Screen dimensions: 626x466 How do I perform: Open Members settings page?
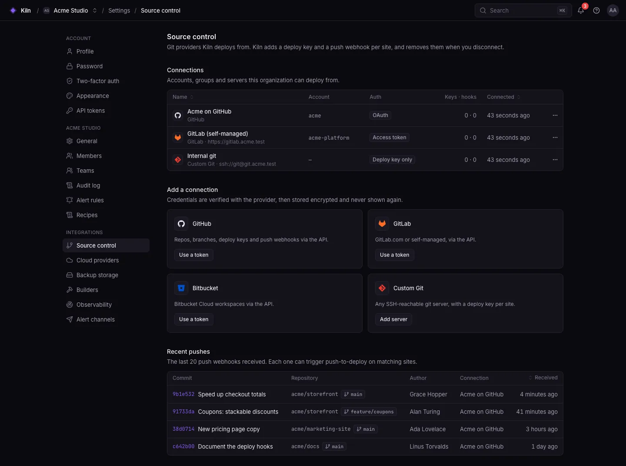coord(106,156)
